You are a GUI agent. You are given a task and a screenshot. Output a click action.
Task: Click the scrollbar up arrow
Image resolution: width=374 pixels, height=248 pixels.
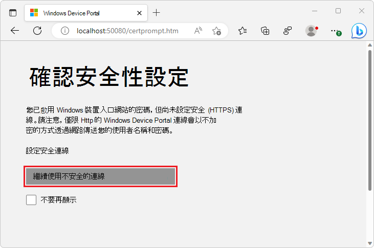[370, 45]
